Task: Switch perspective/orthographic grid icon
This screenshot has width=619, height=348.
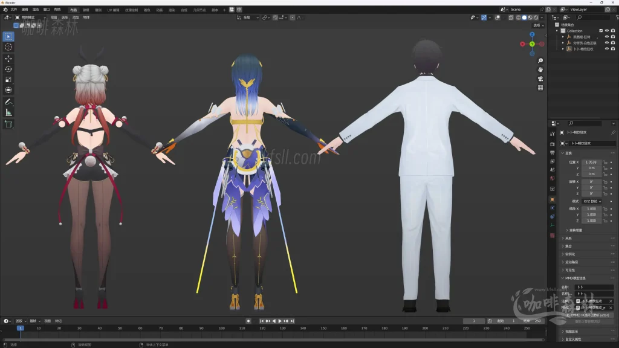Action: 540,88
